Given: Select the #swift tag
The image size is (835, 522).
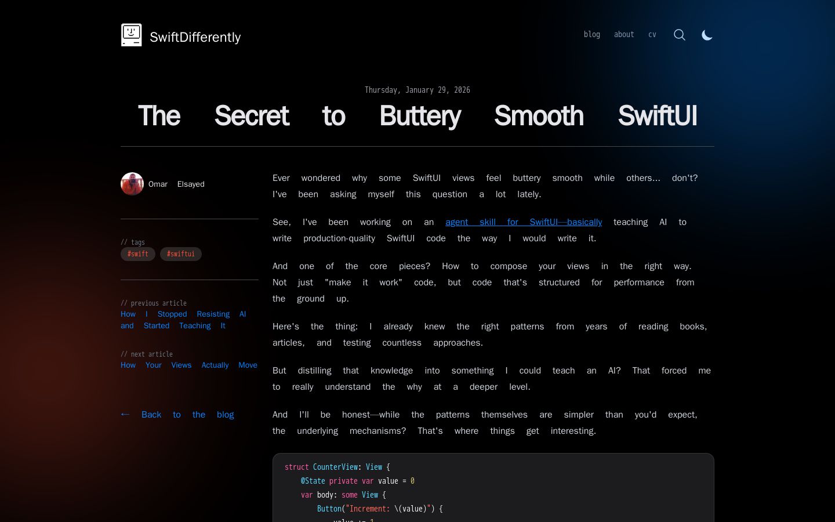Looking at the screenshot, I should (138, 254).
